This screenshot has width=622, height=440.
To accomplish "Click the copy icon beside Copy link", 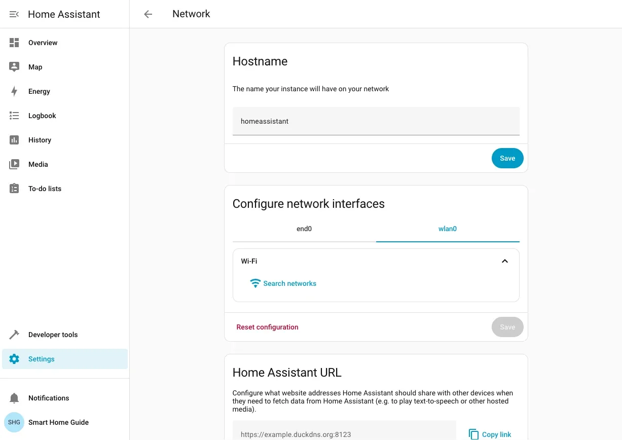I will tap(473, 434).
